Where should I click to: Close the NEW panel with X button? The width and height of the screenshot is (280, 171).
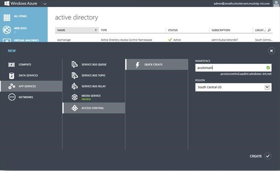click(271, 51)
